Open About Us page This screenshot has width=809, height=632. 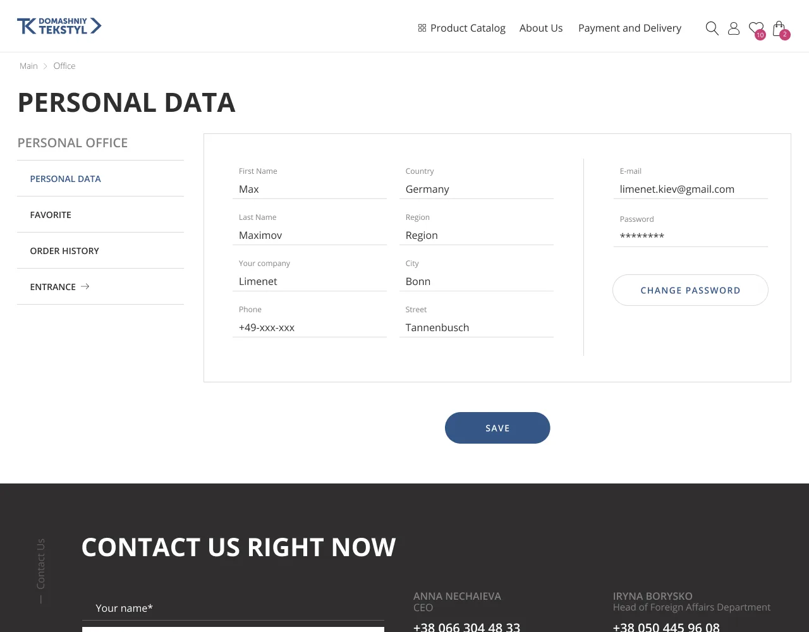[541, 28]
